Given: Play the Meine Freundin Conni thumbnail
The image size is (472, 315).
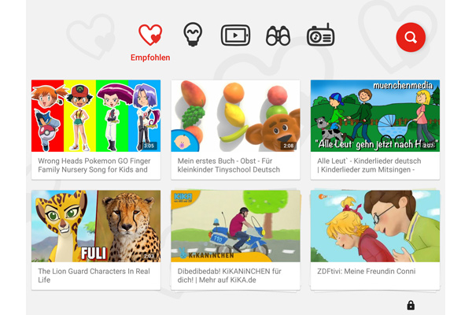Looking at the screenshot, I should (375, 226).
